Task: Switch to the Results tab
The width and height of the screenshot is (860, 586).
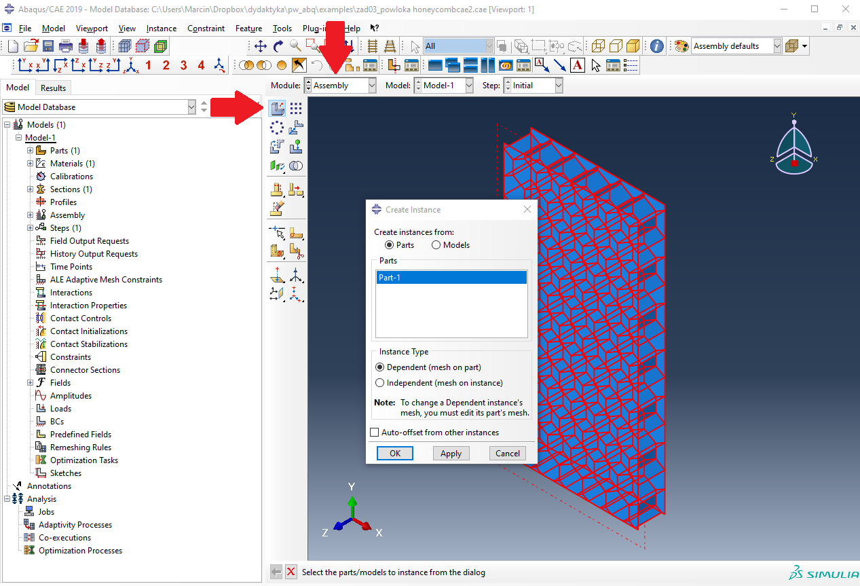Action: [53, 88]
